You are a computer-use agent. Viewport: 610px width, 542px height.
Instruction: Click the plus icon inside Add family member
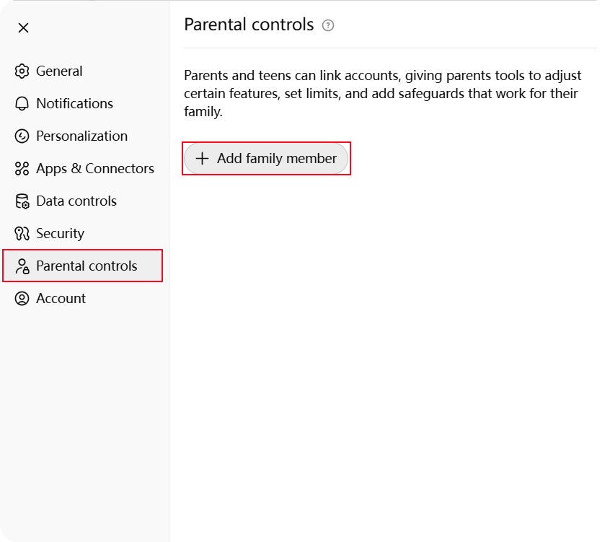(x=202, y=158)
